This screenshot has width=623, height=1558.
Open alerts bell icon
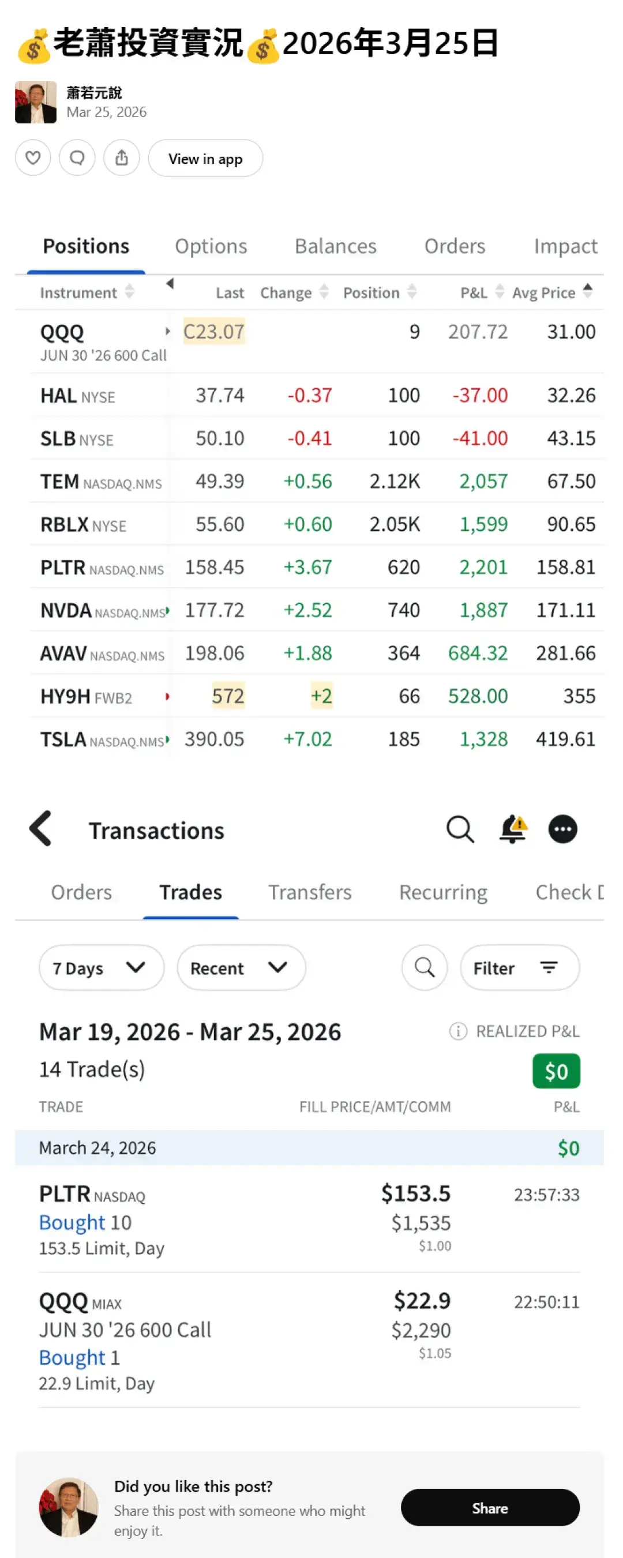(x=512, y=829)
